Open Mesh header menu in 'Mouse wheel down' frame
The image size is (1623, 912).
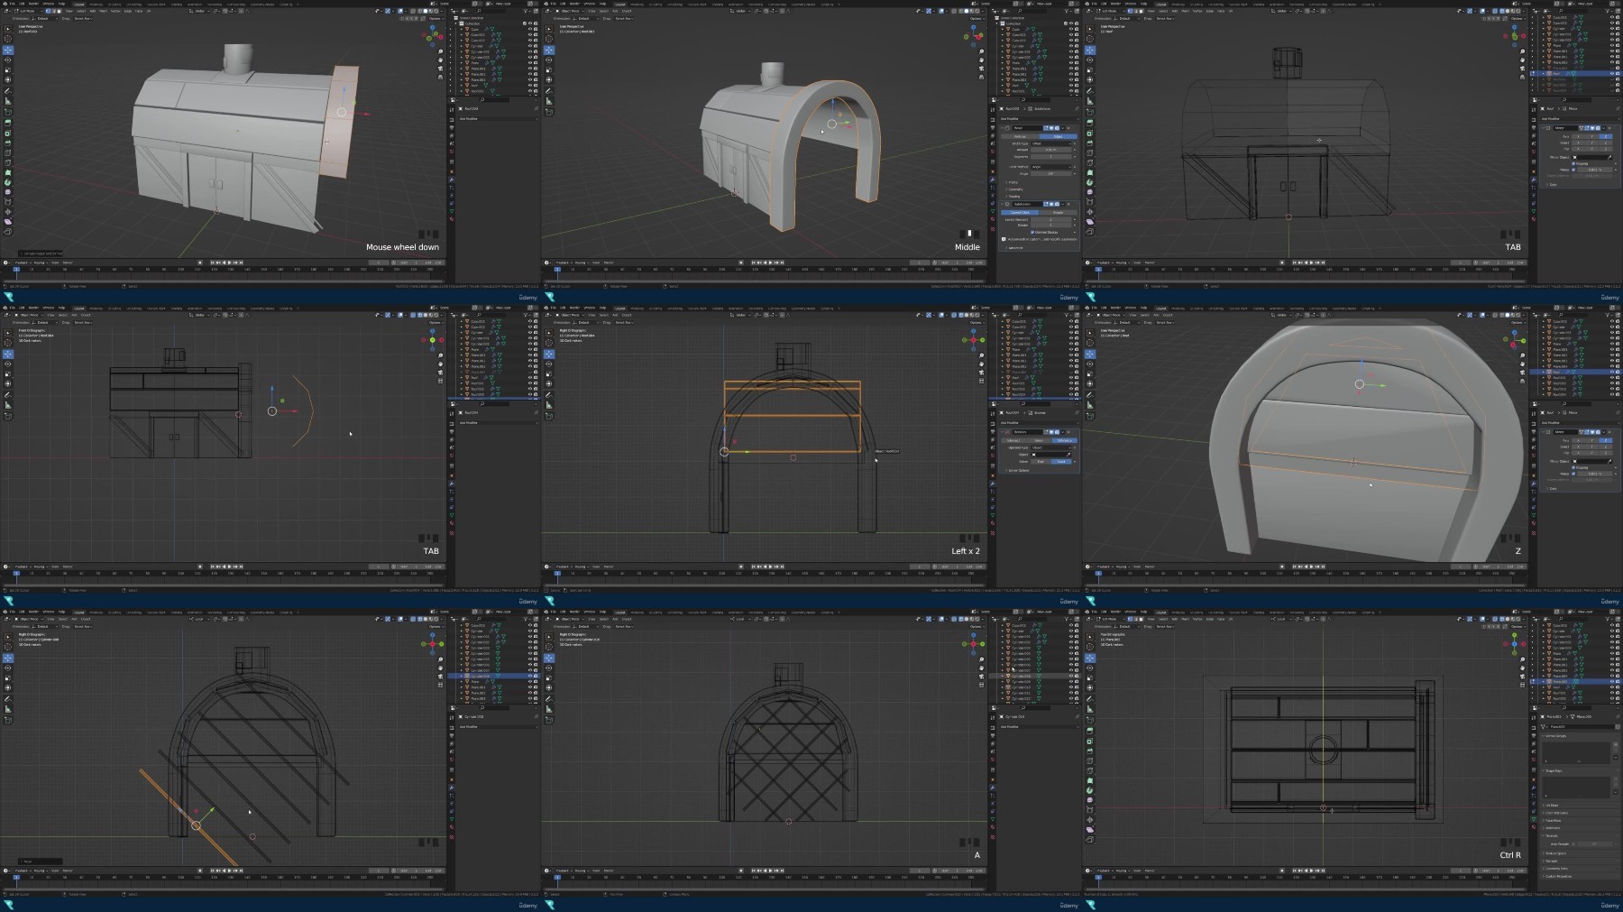[103, 11]
